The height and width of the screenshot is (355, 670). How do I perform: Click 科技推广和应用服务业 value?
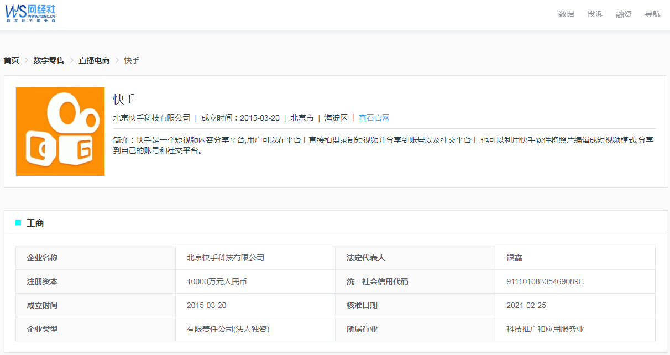pyautogui.click(x=545, y=329)
